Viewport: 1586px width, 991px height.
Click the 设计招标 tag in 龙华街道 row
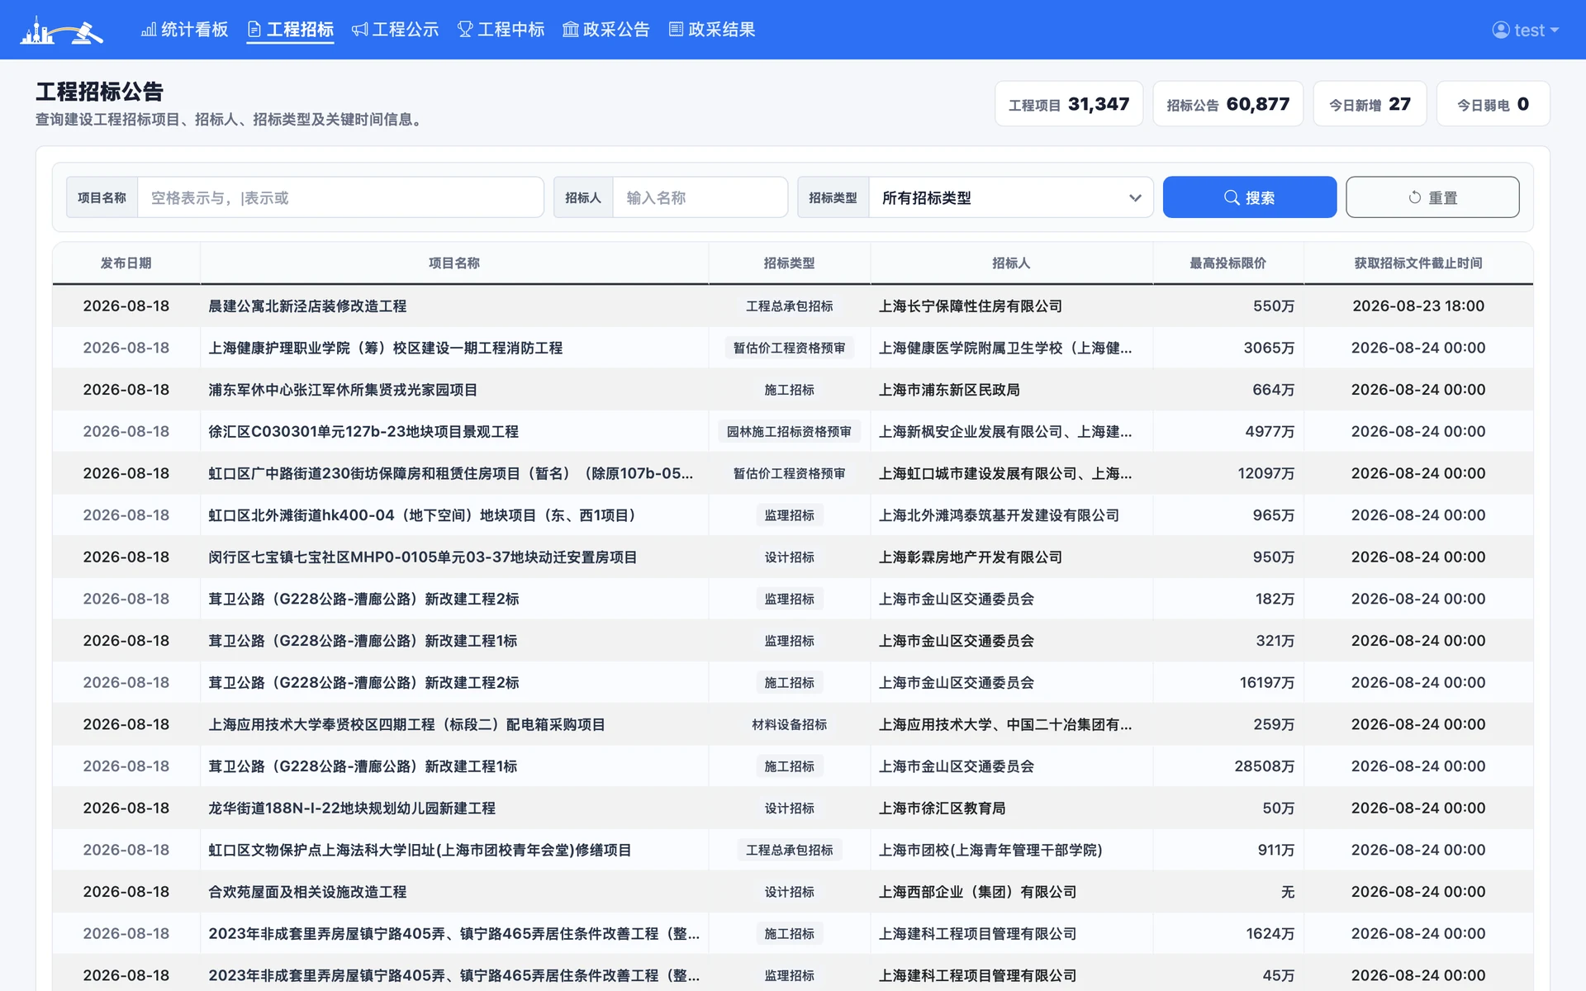(789, 808)
